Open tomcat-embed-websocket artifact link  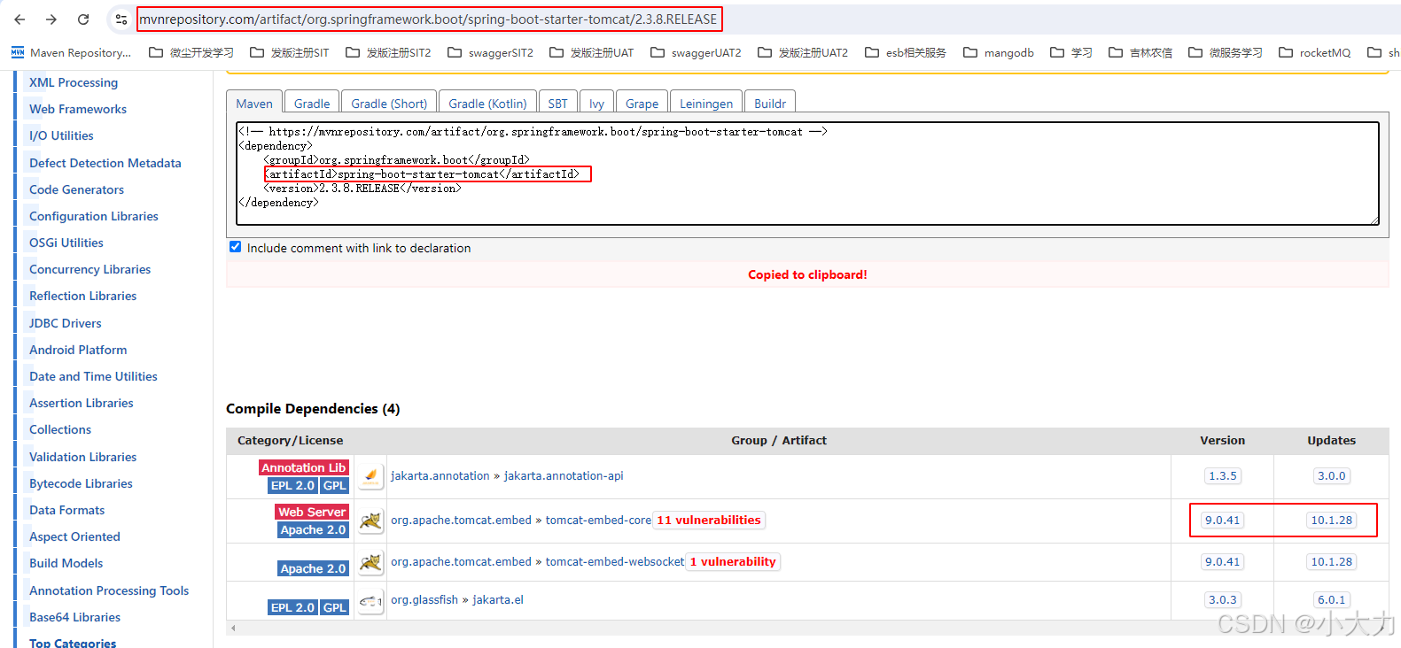pyautogui.click(x=615, y=561)
